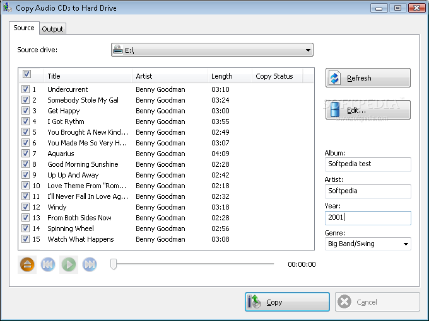This screenshot has width=429, height=321.
Task: Switch to the Output tab
Action: tap(52, 29)
